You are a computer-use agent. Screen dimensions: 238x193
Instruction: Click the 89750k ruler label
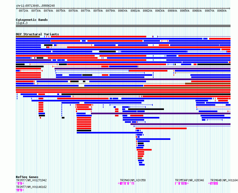point(61,11)
